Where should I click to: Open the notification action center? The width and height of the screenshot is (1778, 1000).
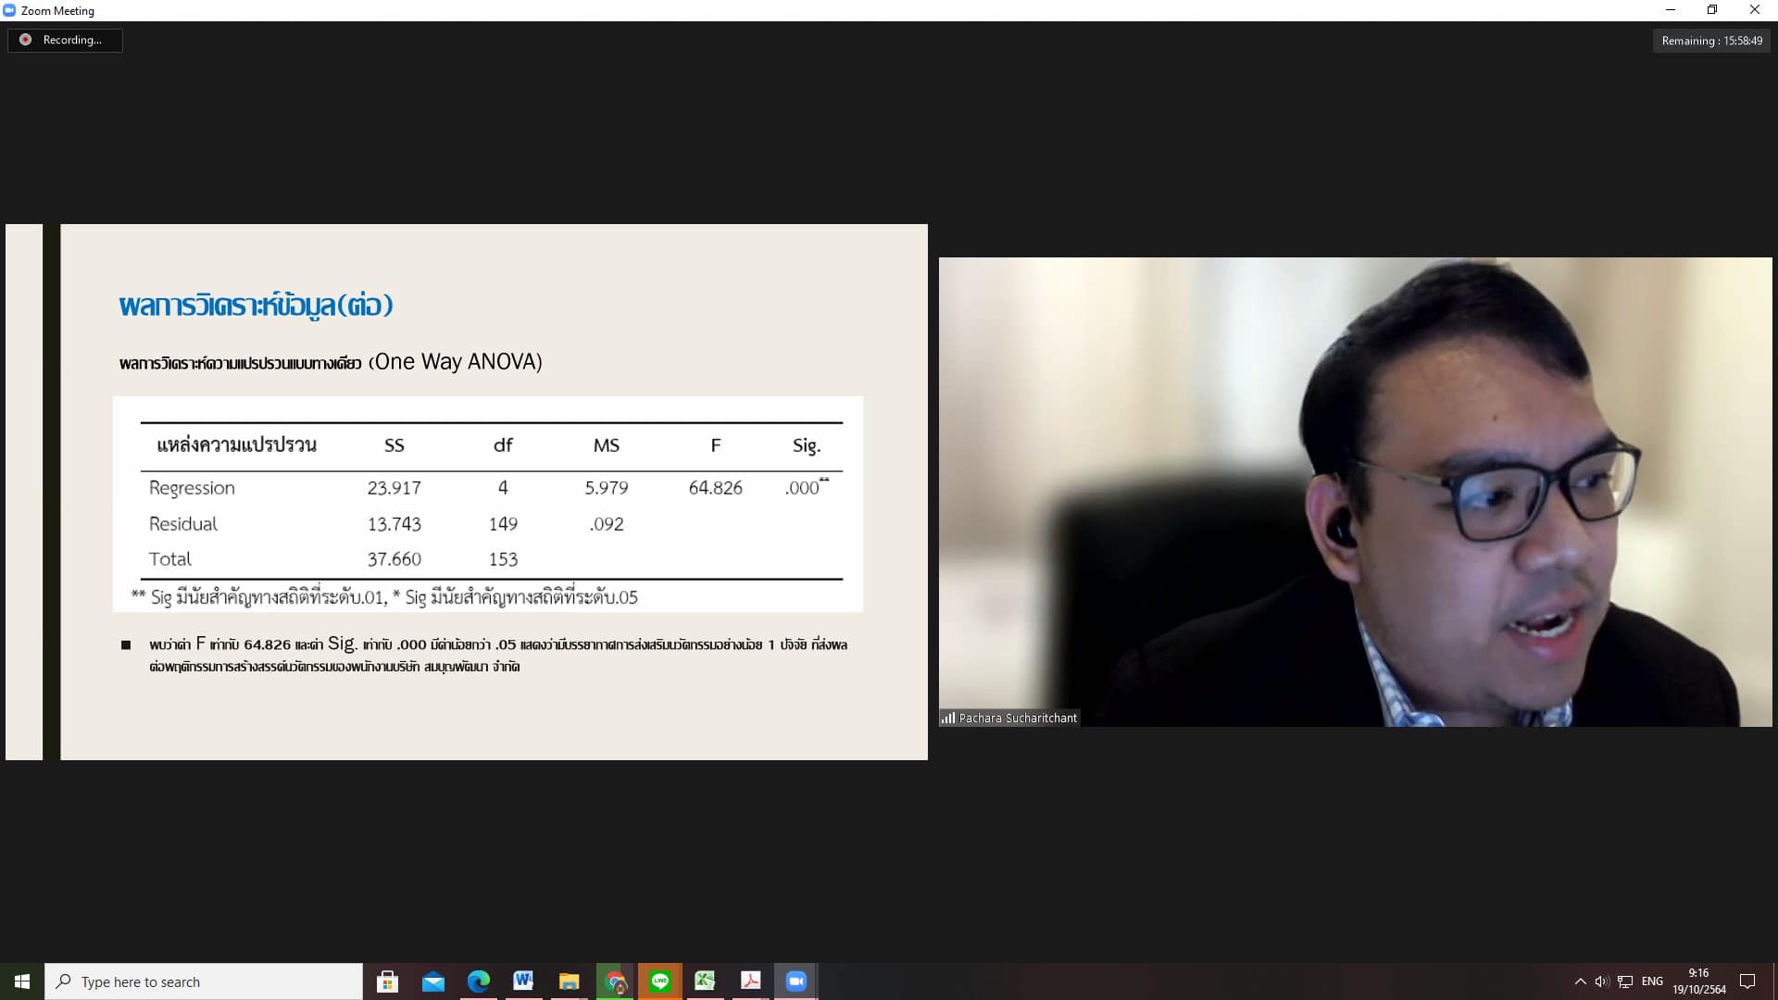(1747, 981)
